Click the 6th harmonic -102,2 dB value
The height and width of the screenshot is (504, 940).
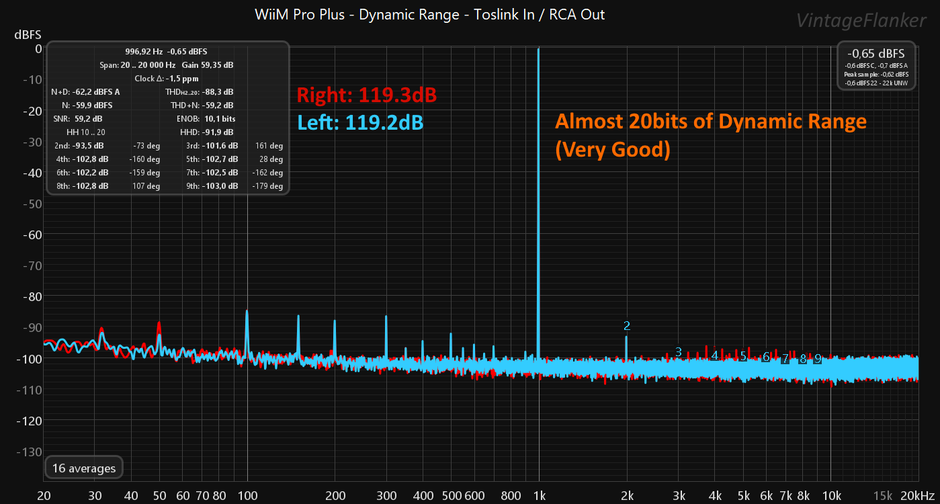coord(91,173)
